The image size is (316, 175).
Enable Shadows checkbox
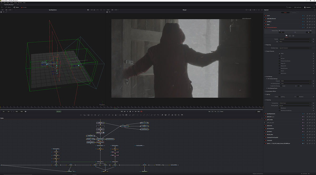(x=298, y=97)
